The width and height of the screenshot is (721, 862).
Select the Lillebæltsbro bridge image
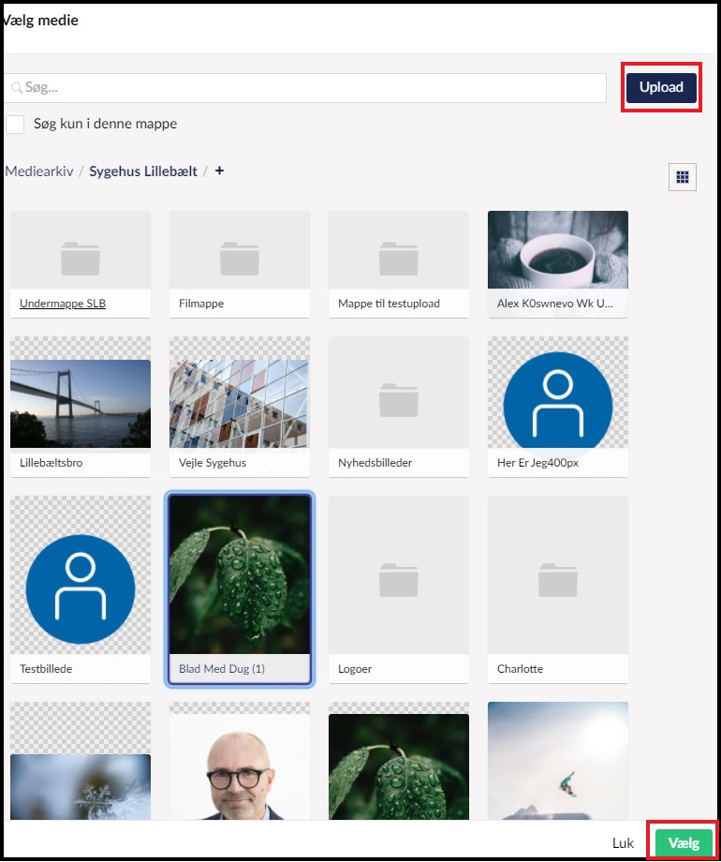coord(81,404)
